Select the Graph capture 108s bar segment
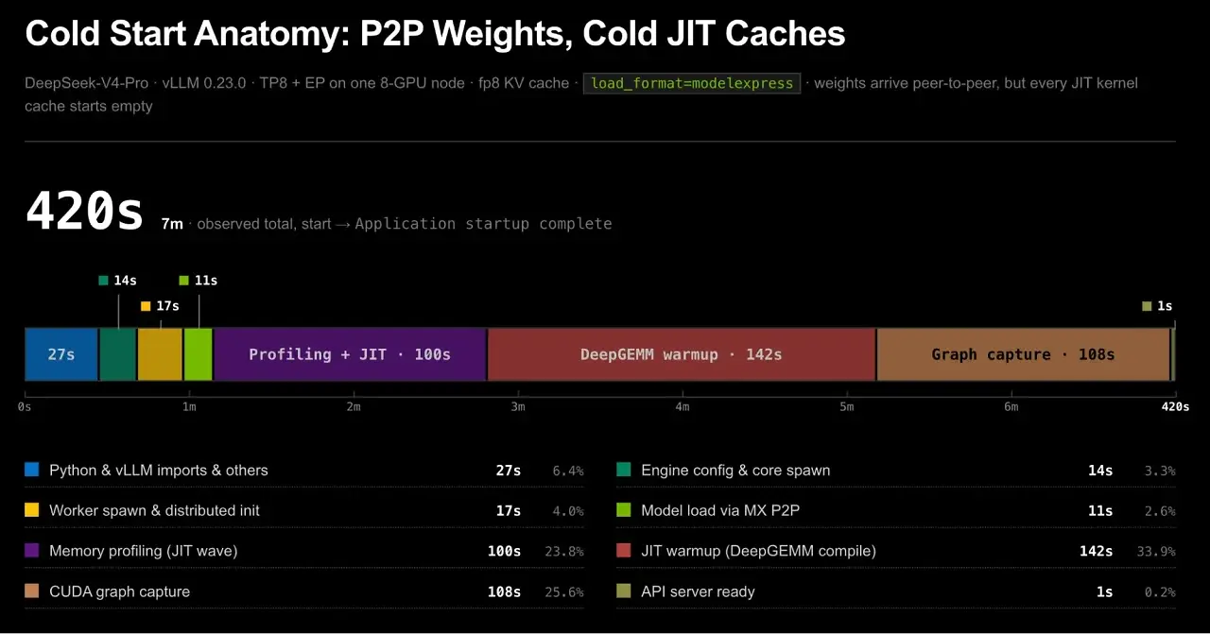Image resolution: width=1210 pixels, height=634 pixels. coord(1024,354)
